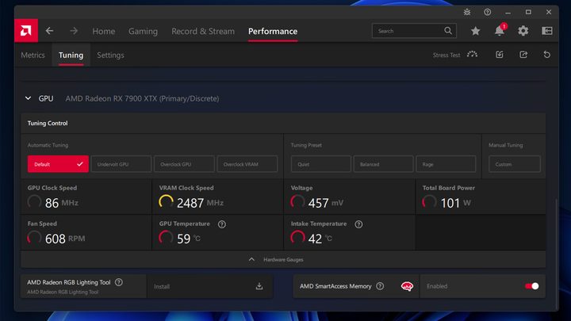Open the notifications bell
This screenshot has height=321, width=571.
(500, 31)
